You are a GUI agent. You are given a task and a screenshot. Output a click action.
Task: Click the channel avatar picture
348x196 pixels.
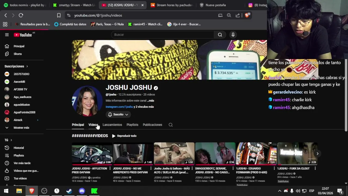point(87,101)
